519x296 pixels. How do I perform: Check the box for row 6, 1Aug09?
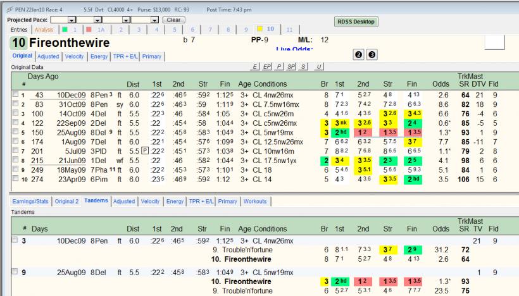click(x=15, y=141)
